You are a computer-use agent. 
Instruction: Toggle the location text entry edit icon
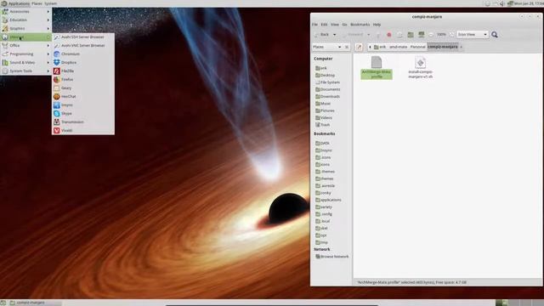point(359,47)
